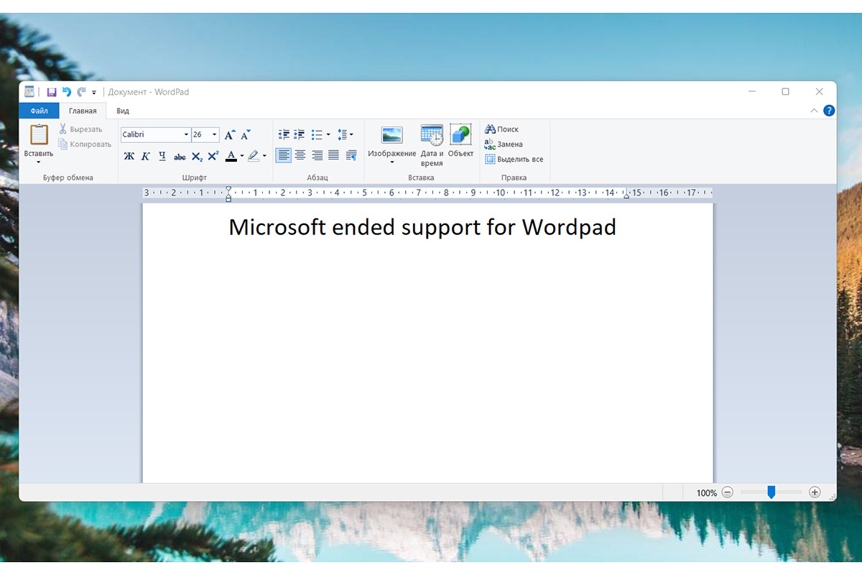862x575 pixels.
Task: Open Customize Quick Access Toolbar arrow
Action: (x=94, y=93)
